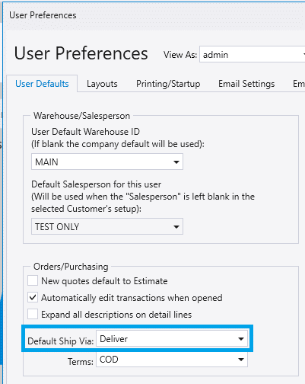Image resolution: width=305 pixels, height=384 pixels.
Task: Click the COD terms text
Action: (109, 360)
